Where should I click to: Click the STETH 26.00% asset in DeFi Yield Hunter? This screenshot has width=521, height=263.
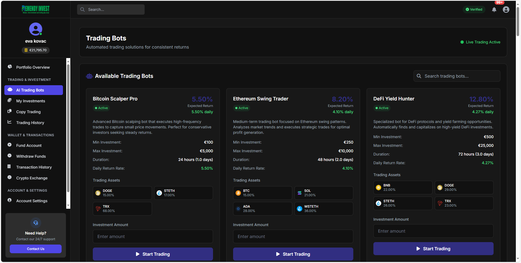coord(403,203)
